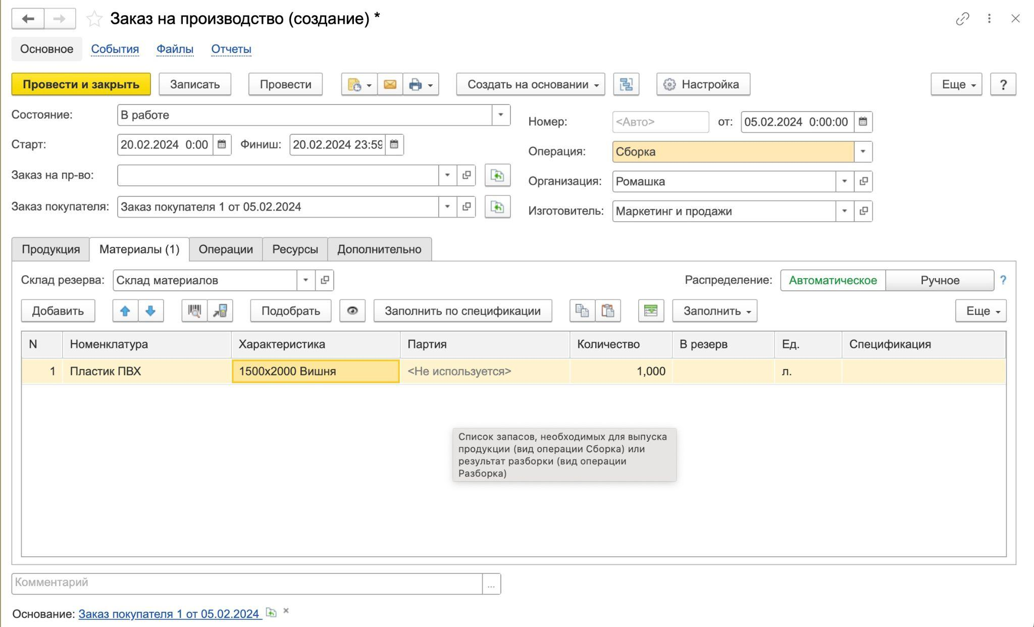Open the printer print menu
Screen dimensions: 1034x627
(x=421, y=84)
